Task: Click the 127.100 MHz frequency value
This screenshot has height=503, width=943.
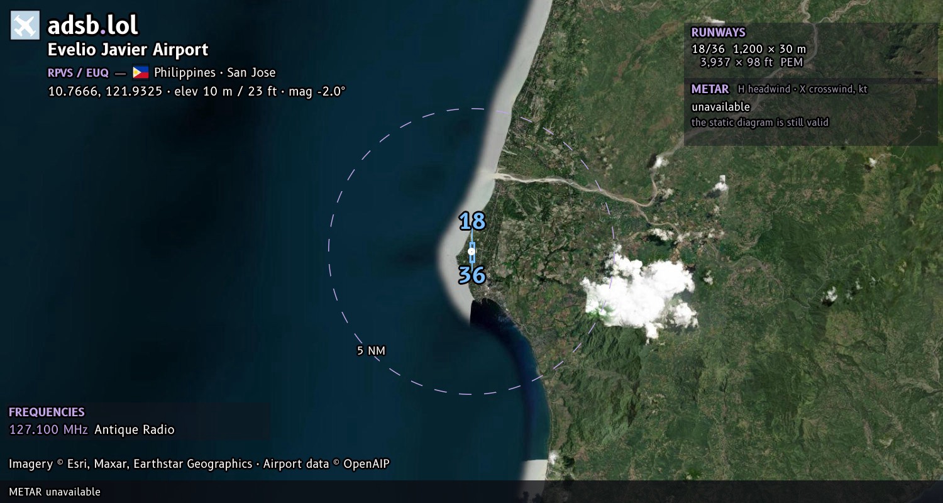Action: (x=48, y=430)
